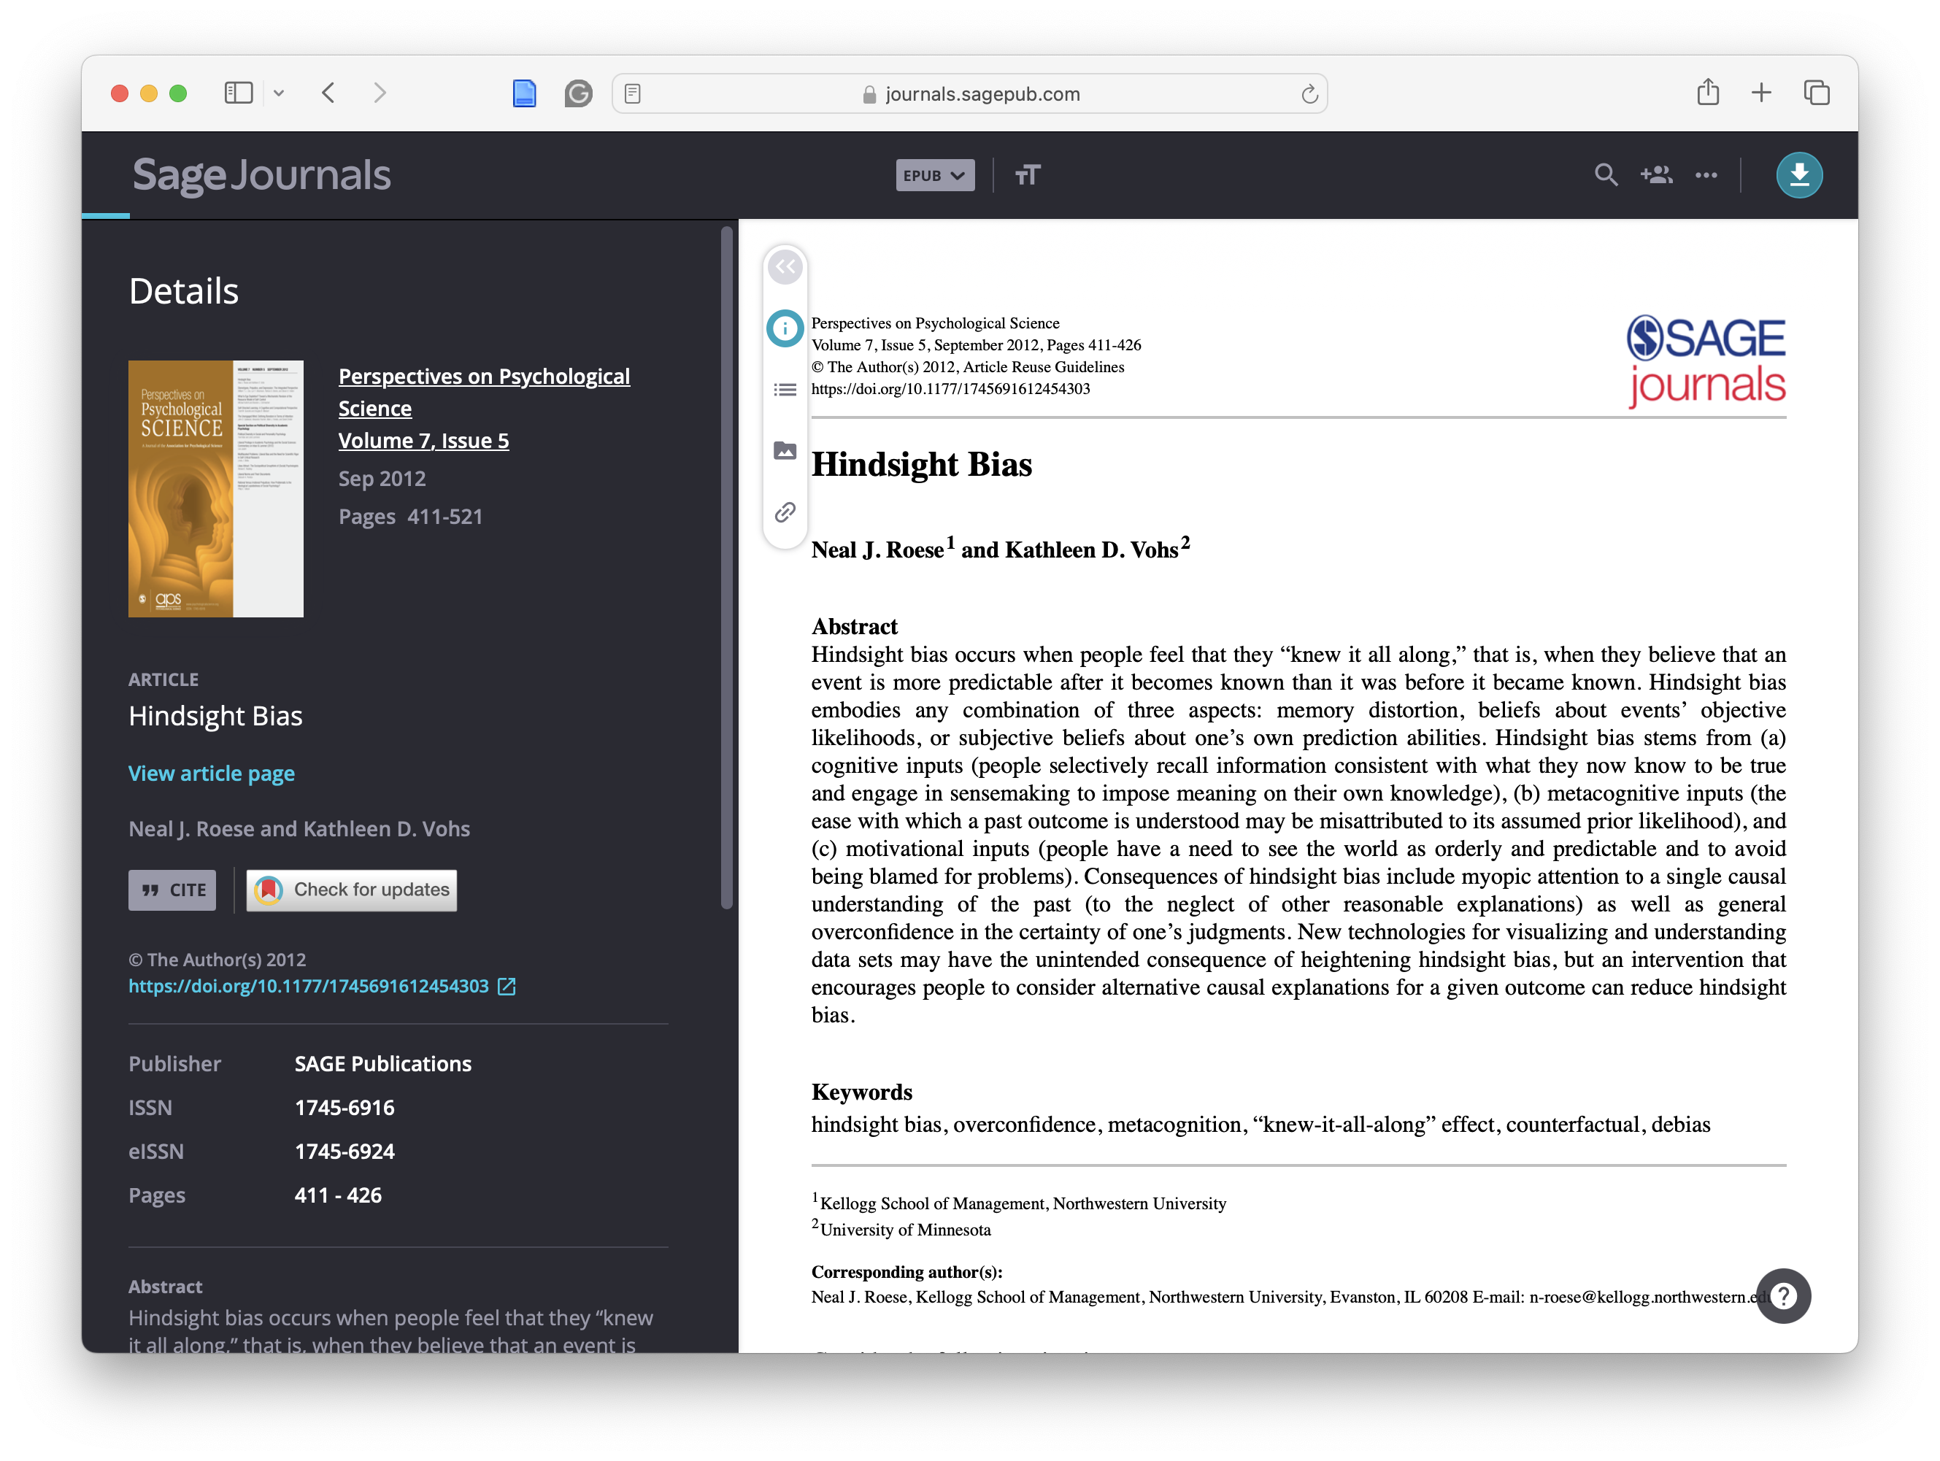Viewport: 1940px width, 1461px height.
Task: Click the text size adjustment icon
Action: [x=1027, y=175]
